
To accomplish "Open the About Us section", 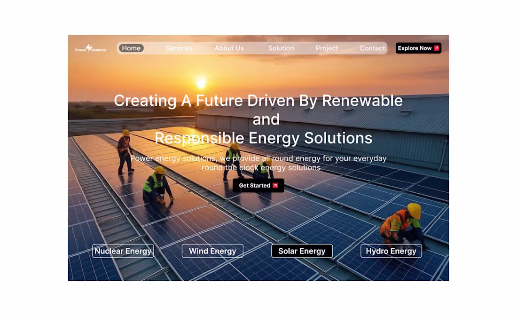I will click(x=229, y=48).
